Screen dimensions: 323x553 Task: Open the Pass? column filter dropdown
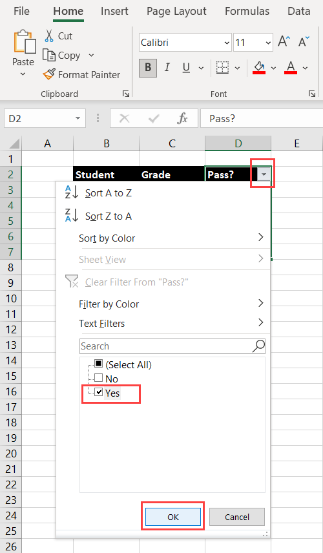(264, 174)
